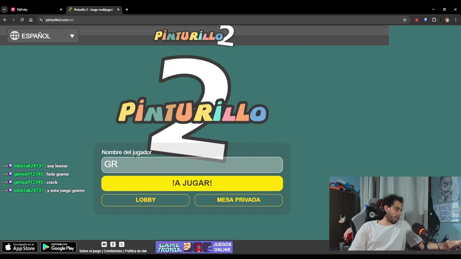Click the small Pinturillo 2 header logo
Screen dimensions: 461x259
tap(194, 36)
